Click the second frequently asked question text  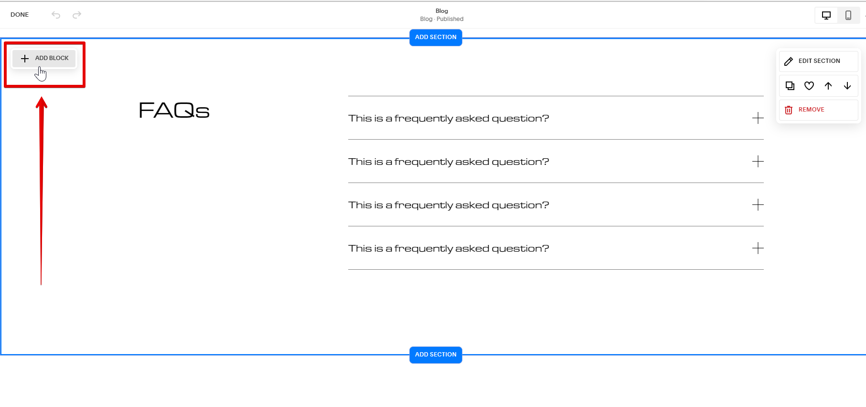tap(449, 162)
